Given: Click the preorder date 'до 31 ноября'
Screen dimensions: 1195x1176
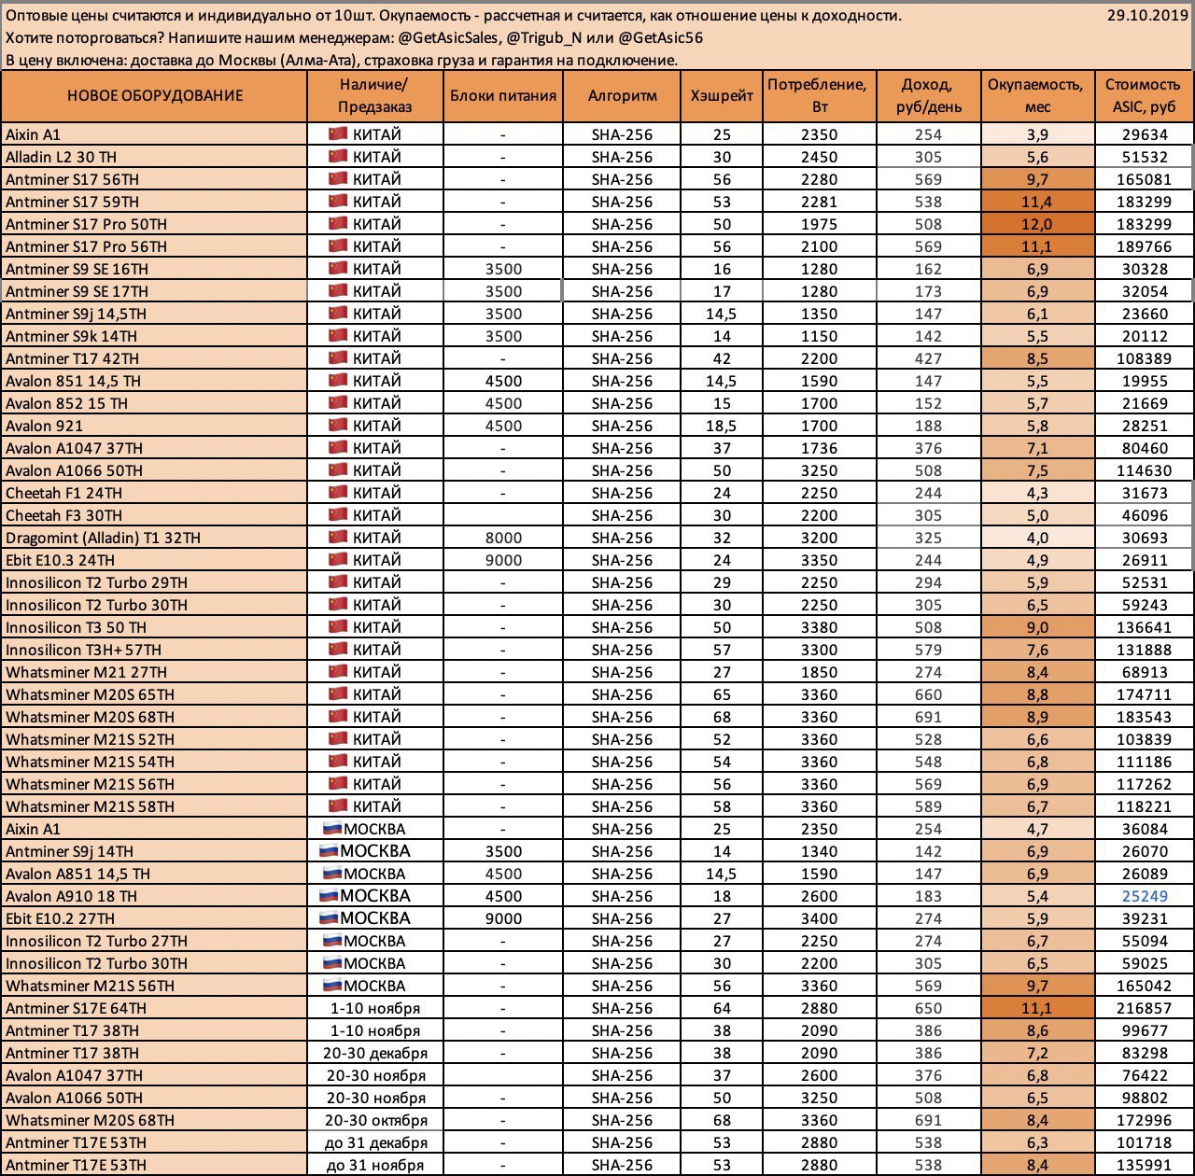Looking at the screenshot, I should pyautogui.click(x=376, y=1165).
